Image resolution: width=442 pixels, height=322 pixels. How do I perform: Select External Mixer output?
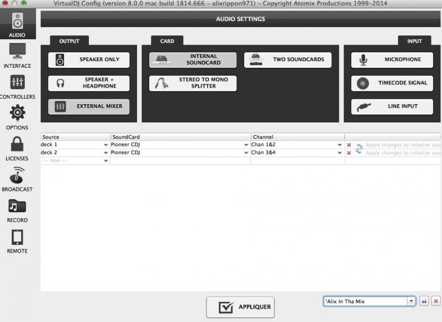89,106
